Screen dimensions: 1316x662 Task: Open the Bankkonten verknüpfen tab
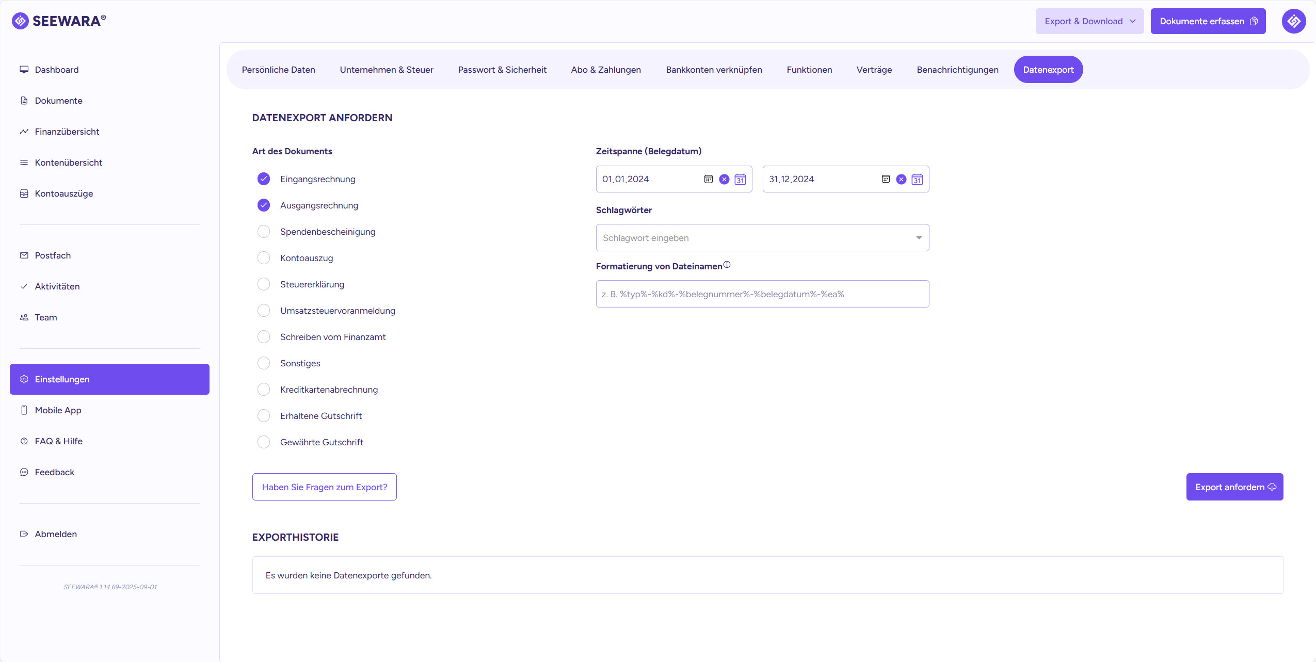point(714,70)
